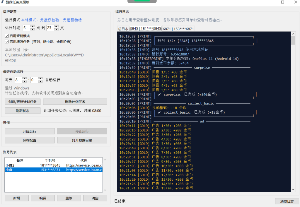Increase the start hour spinner from 6
300x207 pixels.
pyautogui.click(x=33, y=27)
